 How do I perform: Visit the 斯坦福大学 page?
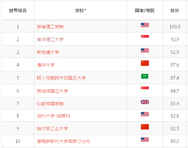[x=48, y=52]
